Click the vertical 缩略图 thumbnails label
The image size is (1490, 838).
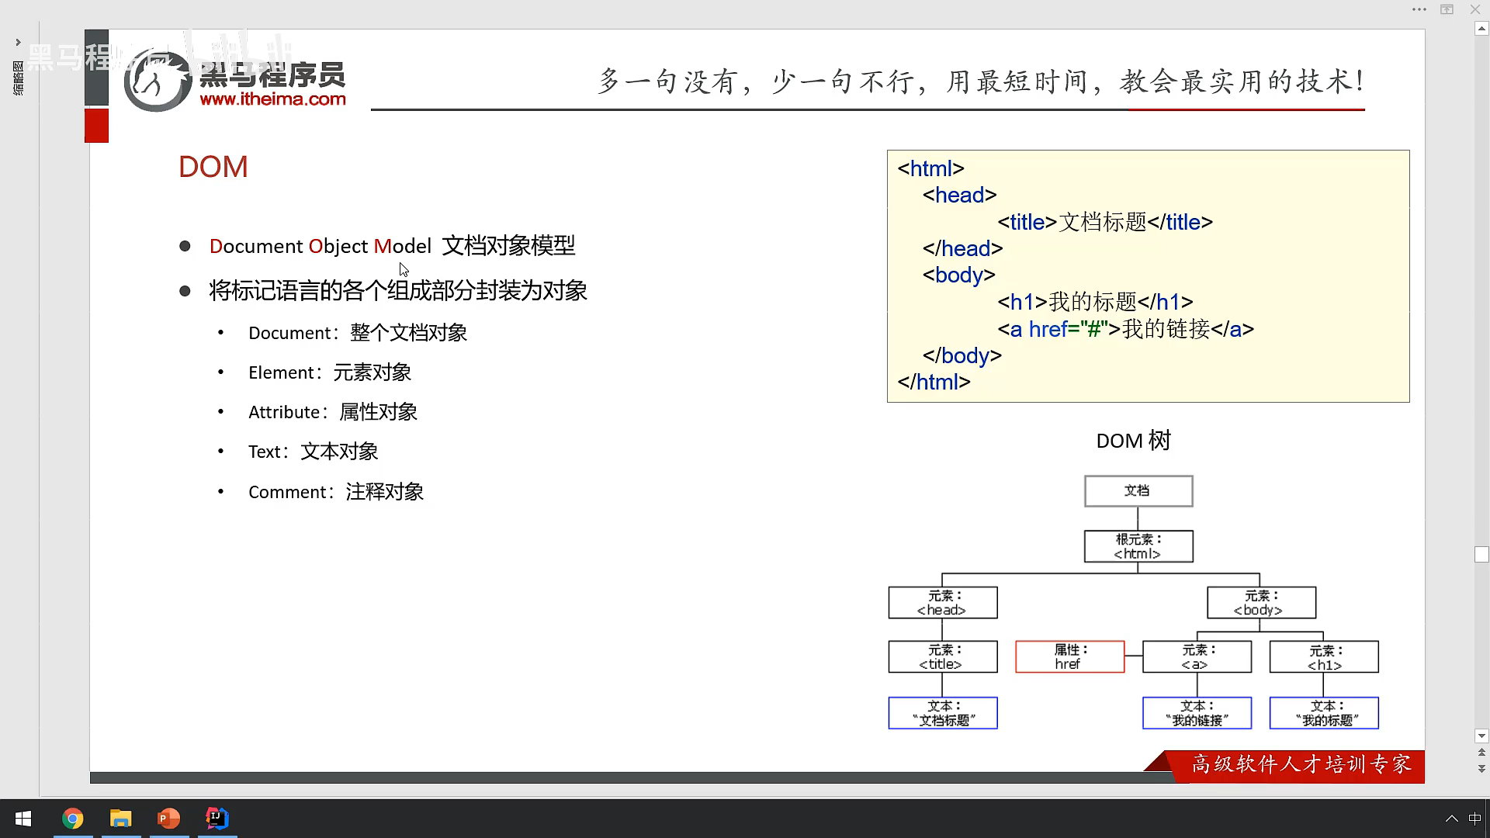[18, 78]
